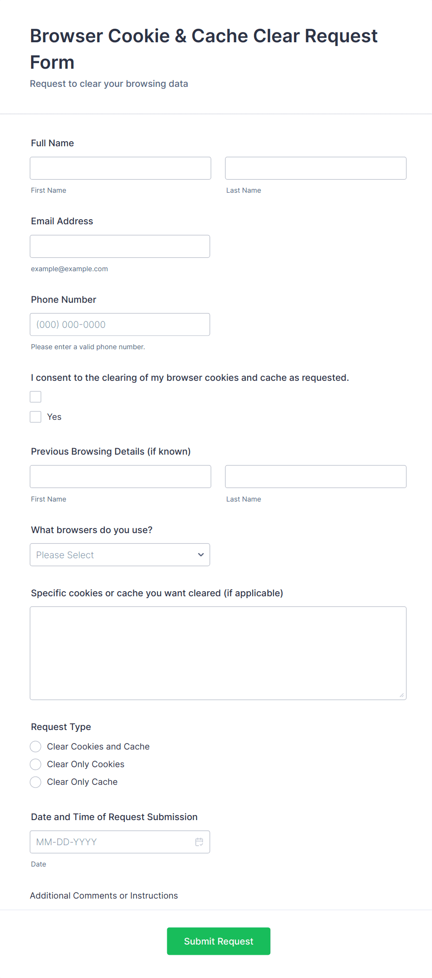Click second Previous Browsing Details field
432x978 pixels.
(x=315, y=476)
